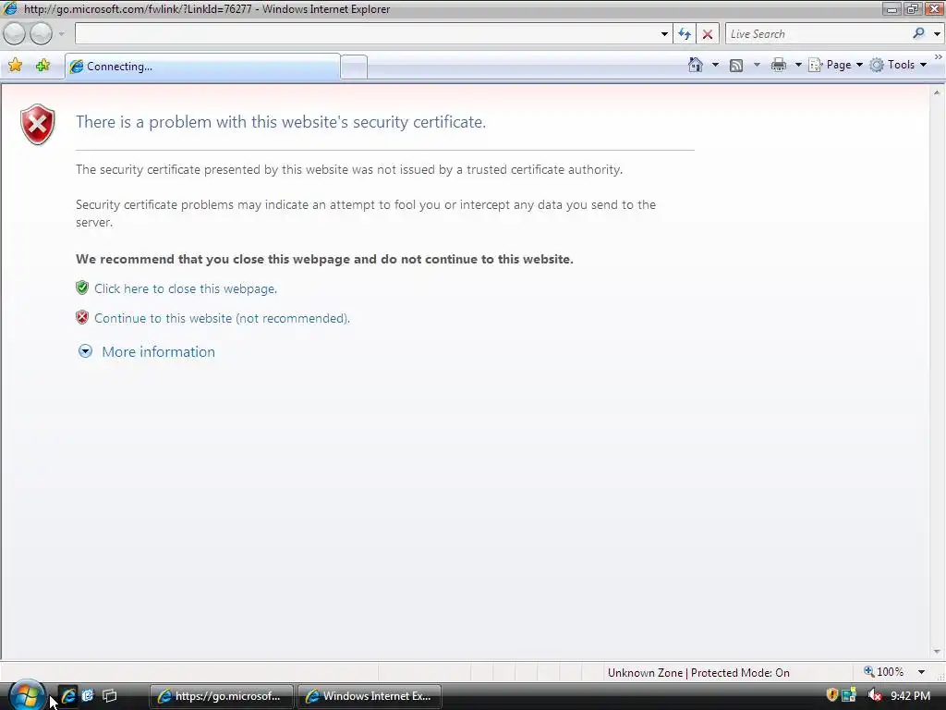
Task: Click the network connection tray icon
Action: (849, 695)
